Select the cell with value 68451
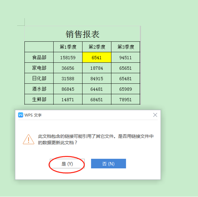 [x=97, y=99]
